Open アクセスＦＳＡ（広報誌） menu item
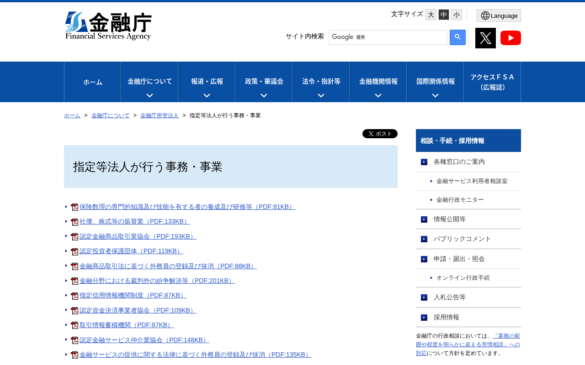 pyautogui.click(x=492, y=82)
